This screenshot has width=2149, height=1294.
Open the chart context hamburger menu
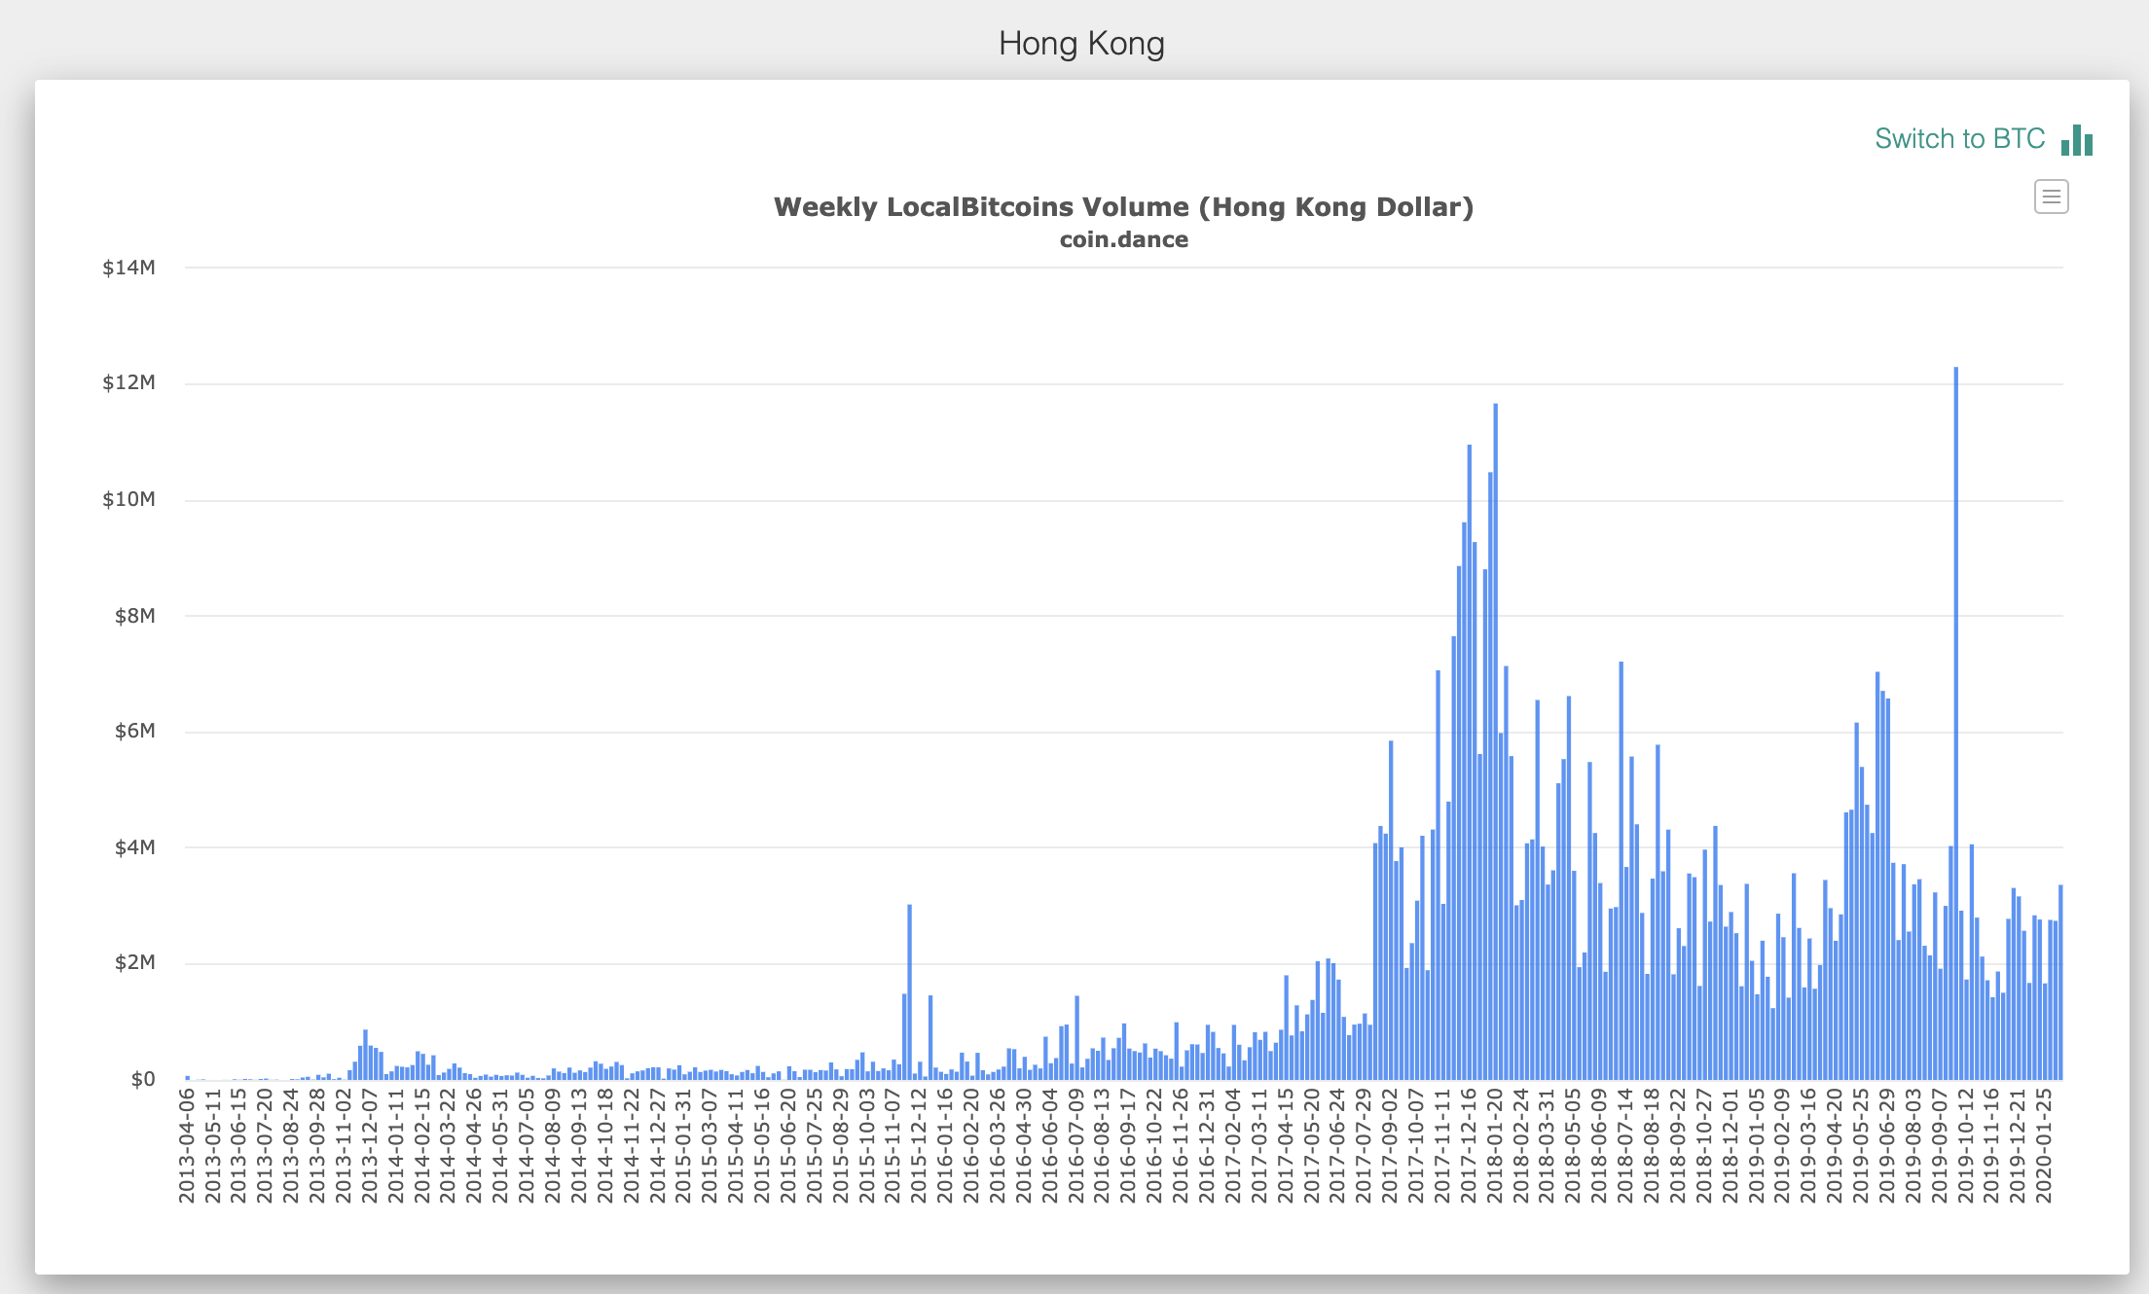[2051, 197]
